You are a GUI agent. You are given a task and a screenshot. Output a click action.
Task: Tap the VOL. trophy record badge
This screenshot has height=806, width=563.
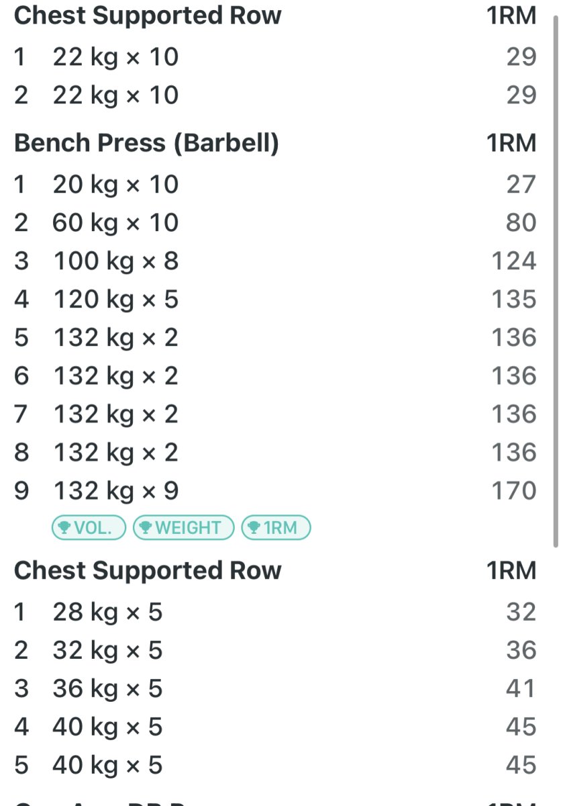(x=89, y=528)
